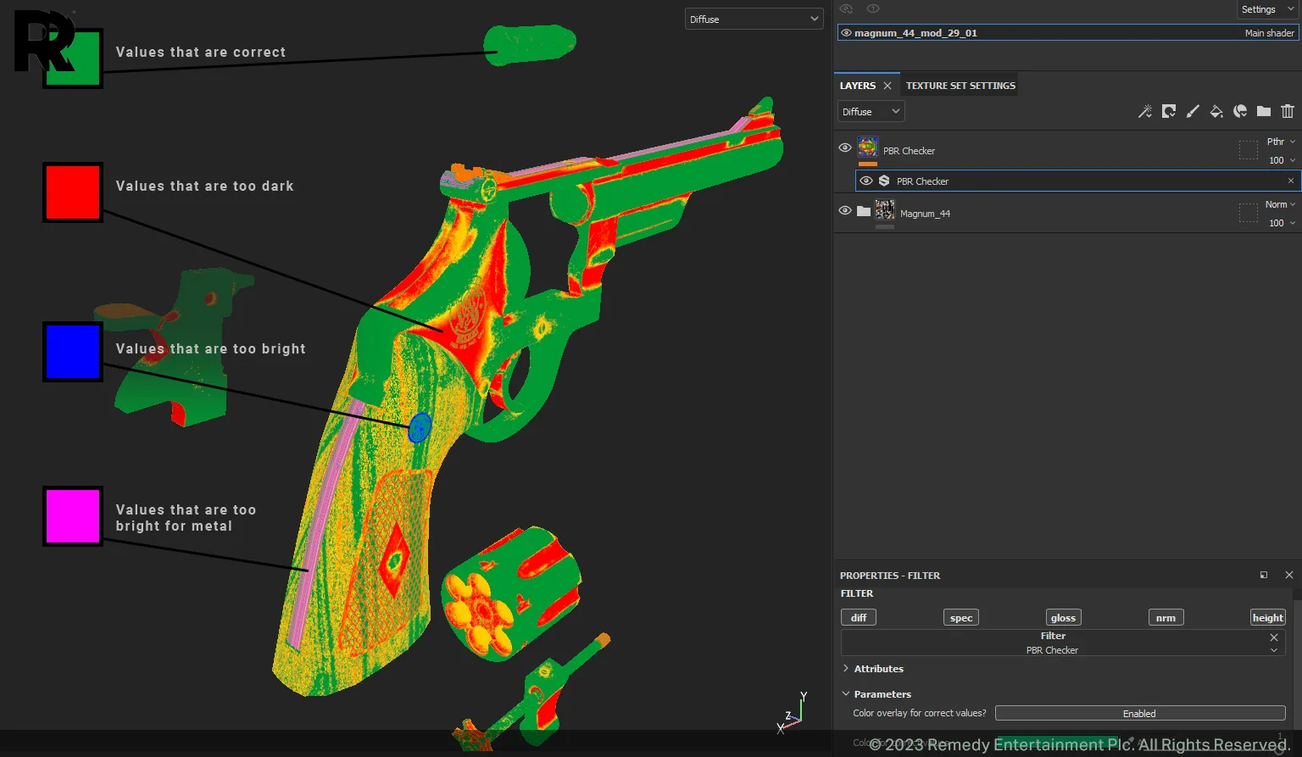The height and width of the screenshot is (757, 1302).
Task: Click the spec channel button
Action: [x=961, y=618]
